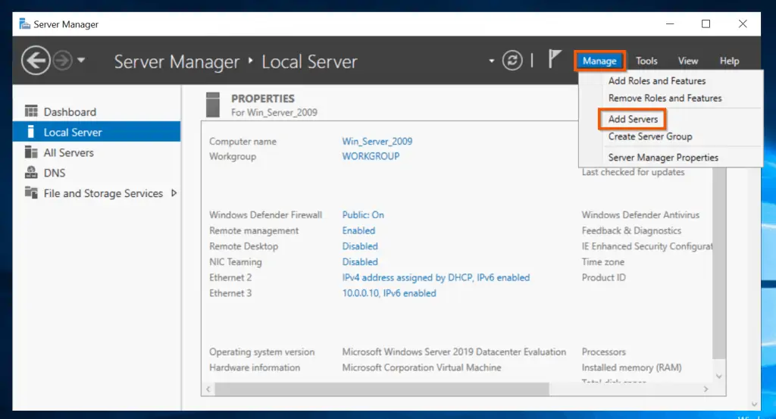Click the 10.0.0.10, IPv6 enabled link
Image resolution: width=776 pixels, height=419 pixels.
(389, 293)
